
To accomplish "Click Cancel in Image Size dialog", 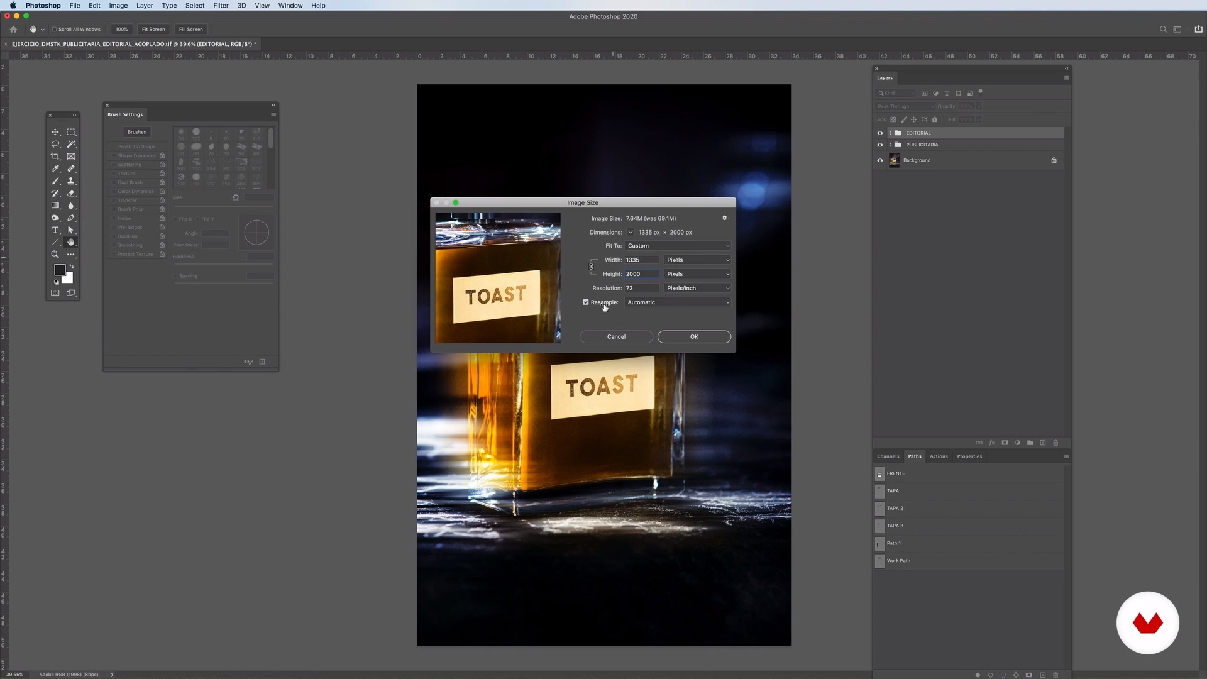I will (616, 337).
